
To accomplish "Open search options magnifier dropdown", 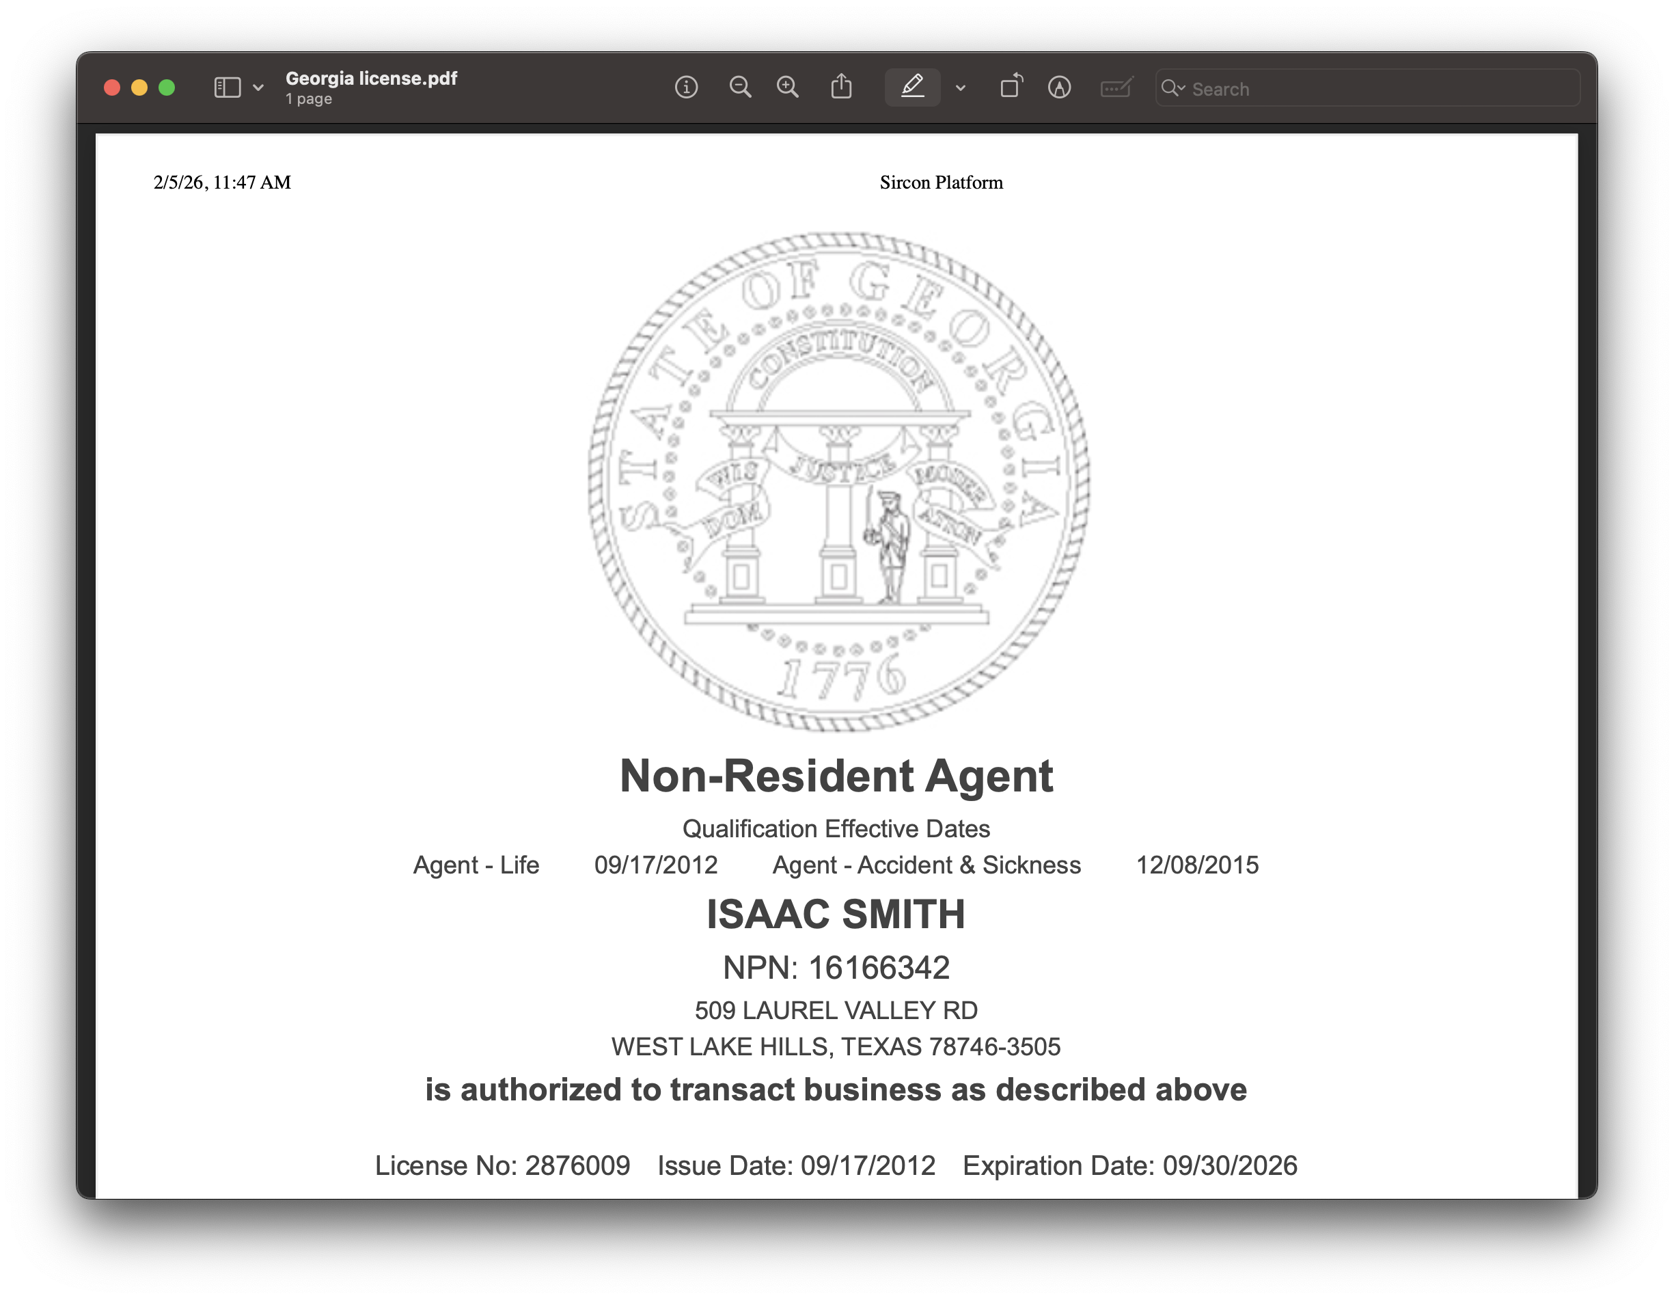I will (x=1172, y=88).
